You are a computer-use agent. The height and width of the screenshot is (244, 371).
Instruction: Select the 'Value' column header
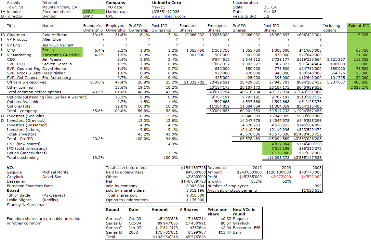(x=298, y=26)
